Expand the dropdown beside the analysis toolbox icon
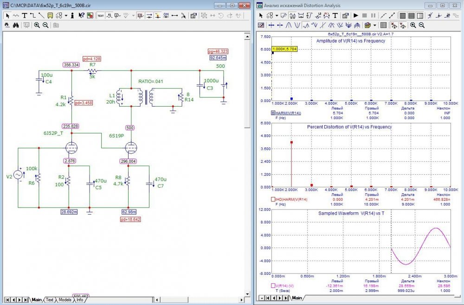Image resolution: width=464 pixels, height=305 pixels. point(374,25)
